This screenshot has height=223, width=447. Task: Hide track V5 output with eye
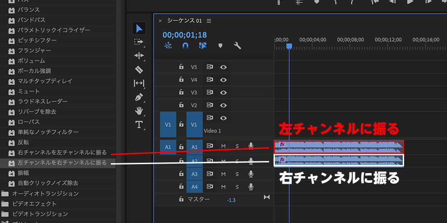223,67
